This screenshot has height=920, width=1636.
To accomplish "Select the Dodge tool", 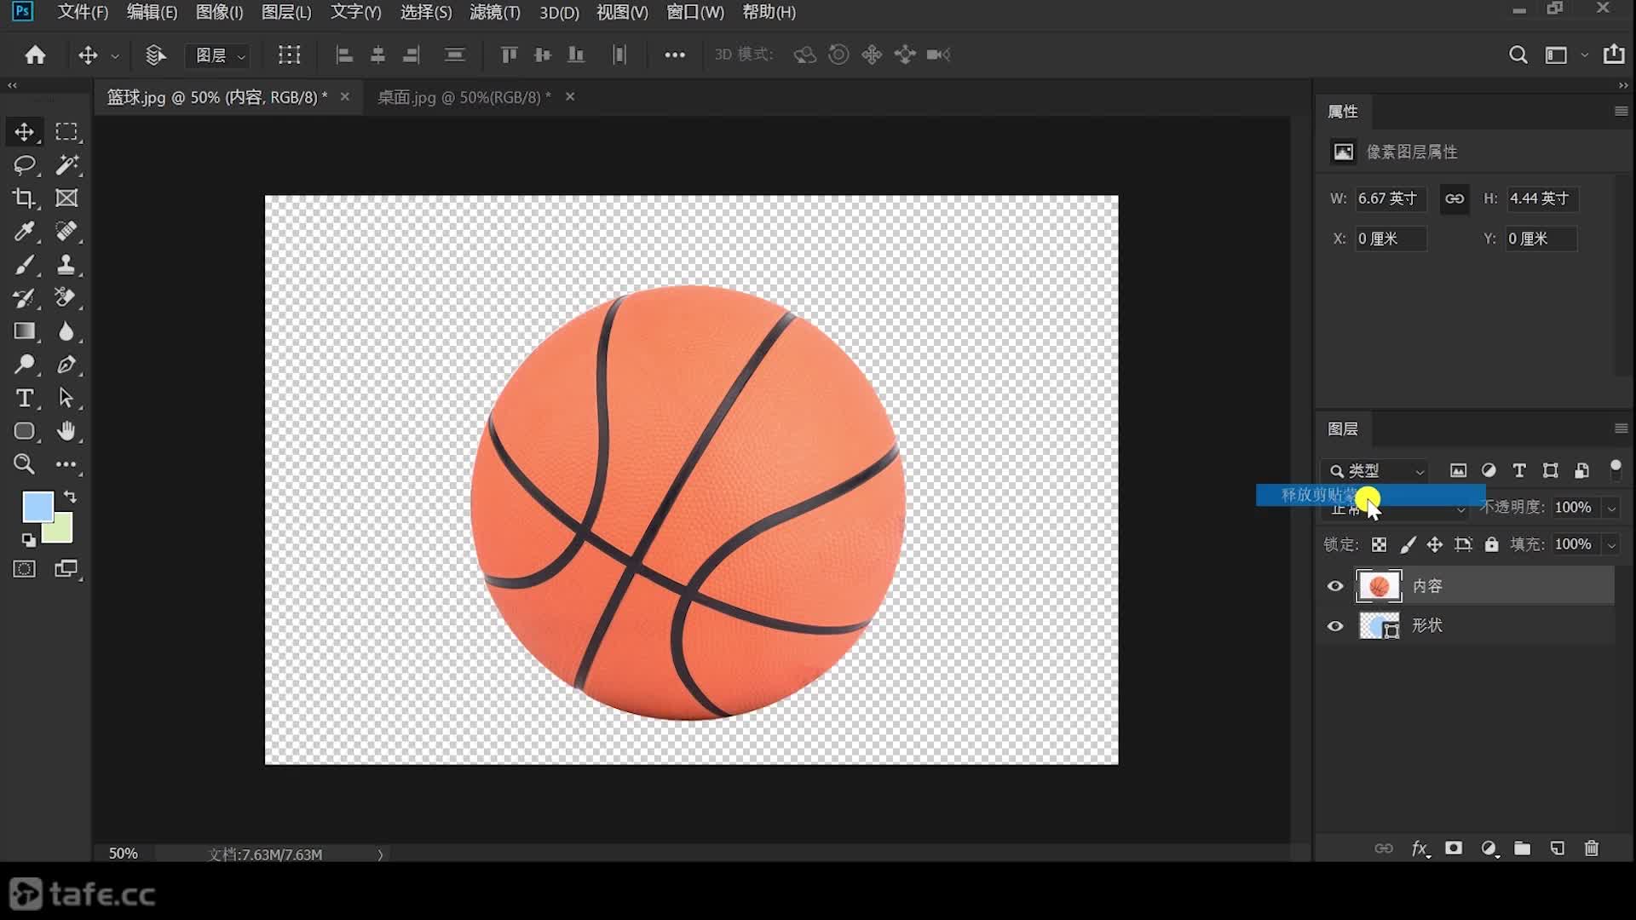I will tap(24, 365).
